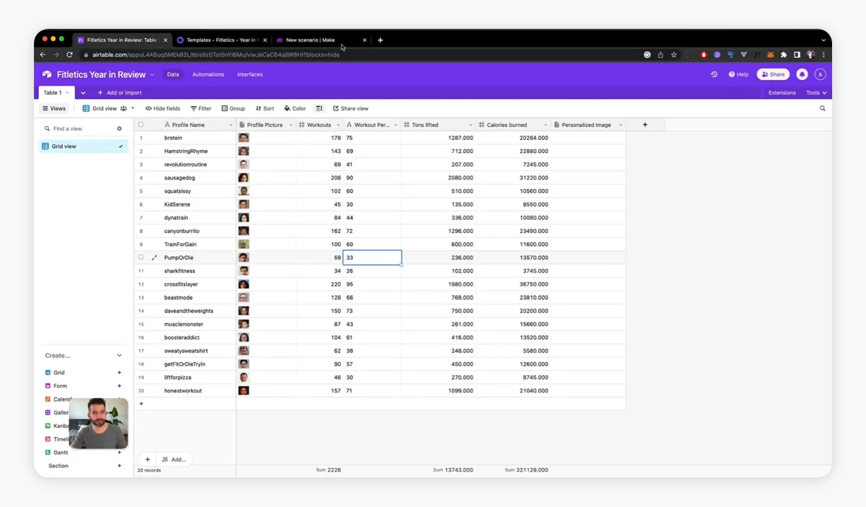Click the browser address bar

361,55
